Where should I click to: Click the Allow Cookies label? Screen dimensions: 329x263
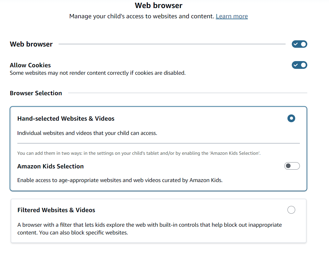point(30,65)
